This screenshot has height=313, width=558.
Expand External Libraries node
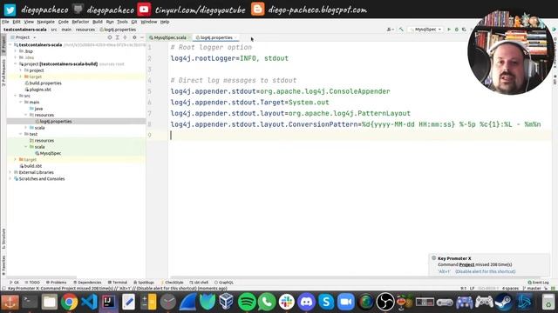tap(10, 172)
